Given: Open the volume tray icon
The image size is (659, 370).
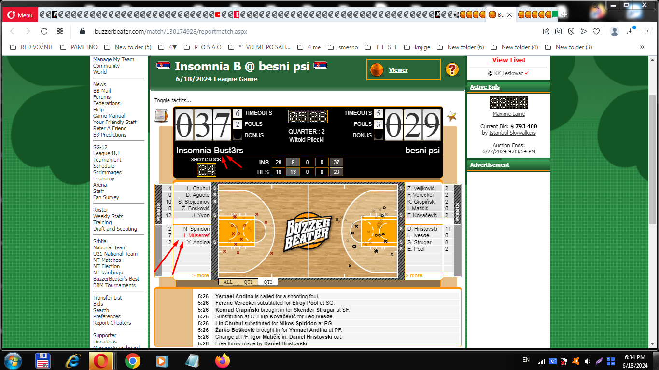Looking at the screenshot, I should pyautogui.click(x=588, y=361).
